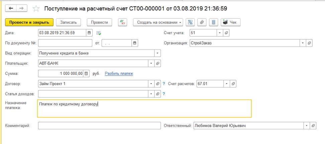The width and height of the screenshot is (325, 144).
Task: Open the document structure icon
Action: point(190,22)
